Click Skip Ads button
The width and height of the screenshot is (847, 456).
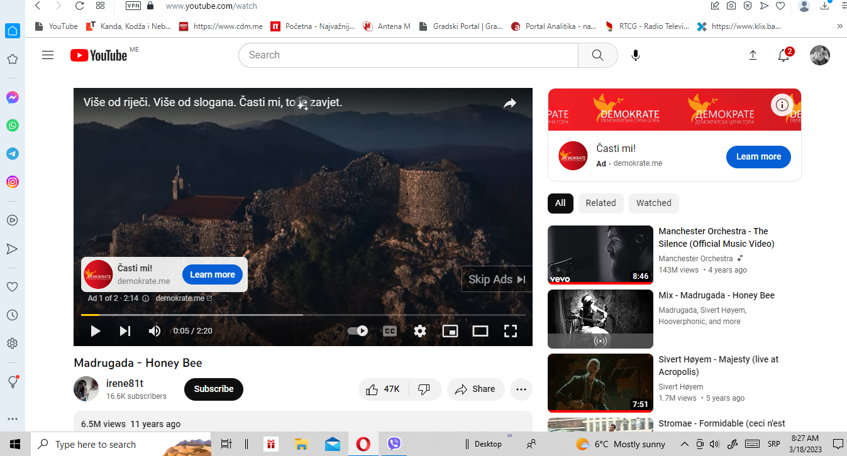coord(497,280)
